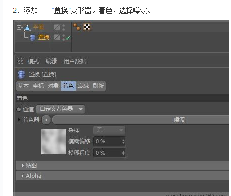This screenshot has width=231, height=196.
Task: Open the 编辑 menu
Action: click(51, 61)
